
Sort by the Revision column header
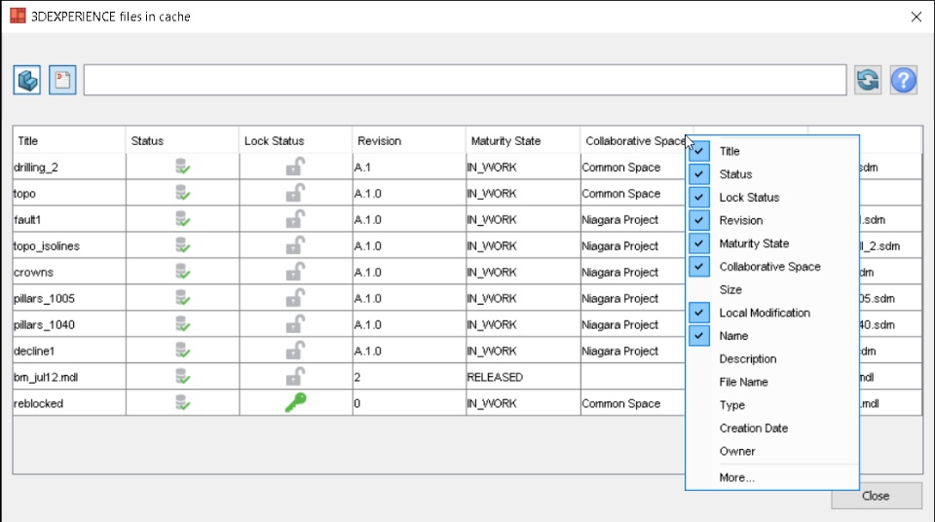click(408, 141)
